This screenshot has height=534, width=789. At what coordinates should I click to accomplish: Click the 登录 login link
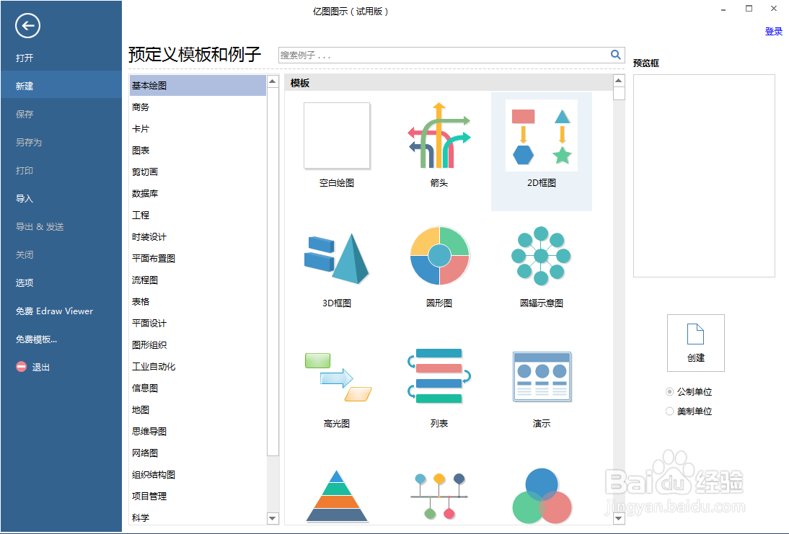(x=773, y=32)
